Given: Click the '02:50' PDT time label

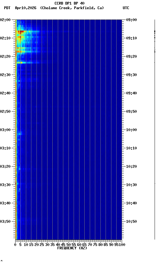Looking at the screenshot, I should pyautogui.click(x=5, y=112).
